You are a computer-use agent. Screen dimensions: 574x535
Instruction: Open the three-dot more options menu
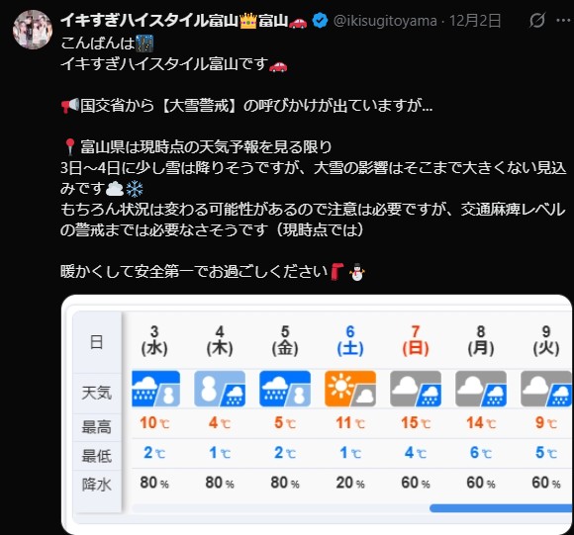pyautogui.click(x=563, y=21)
